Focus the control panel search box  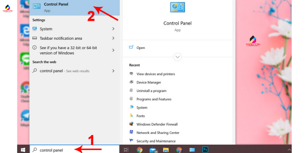point(74,149)
